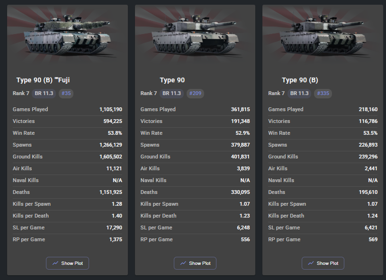Open the #35 ranking badge
This screenshot has width=386, height=280.
66,94
